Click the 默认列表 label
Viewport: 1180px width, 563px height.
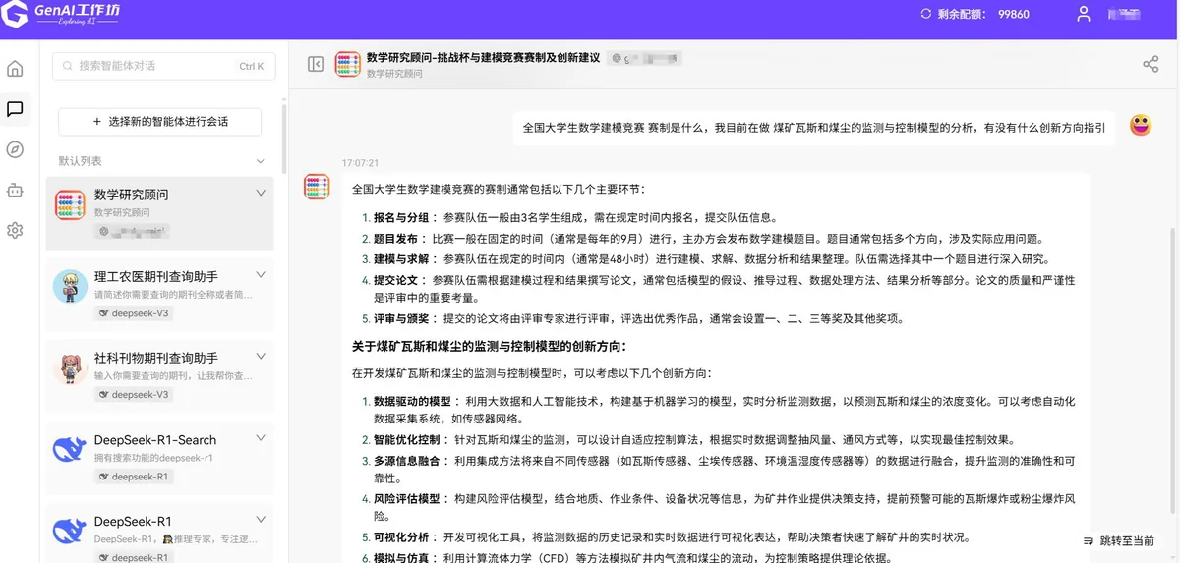[80, 161]
